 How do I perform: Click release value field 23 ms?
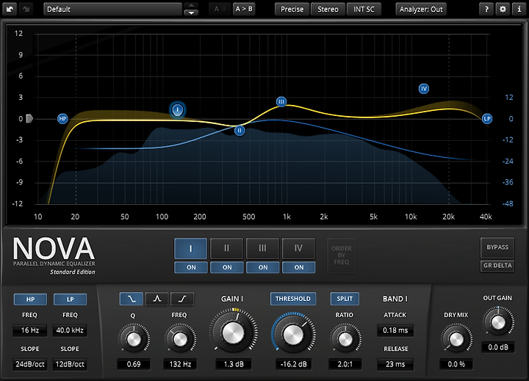395,364
